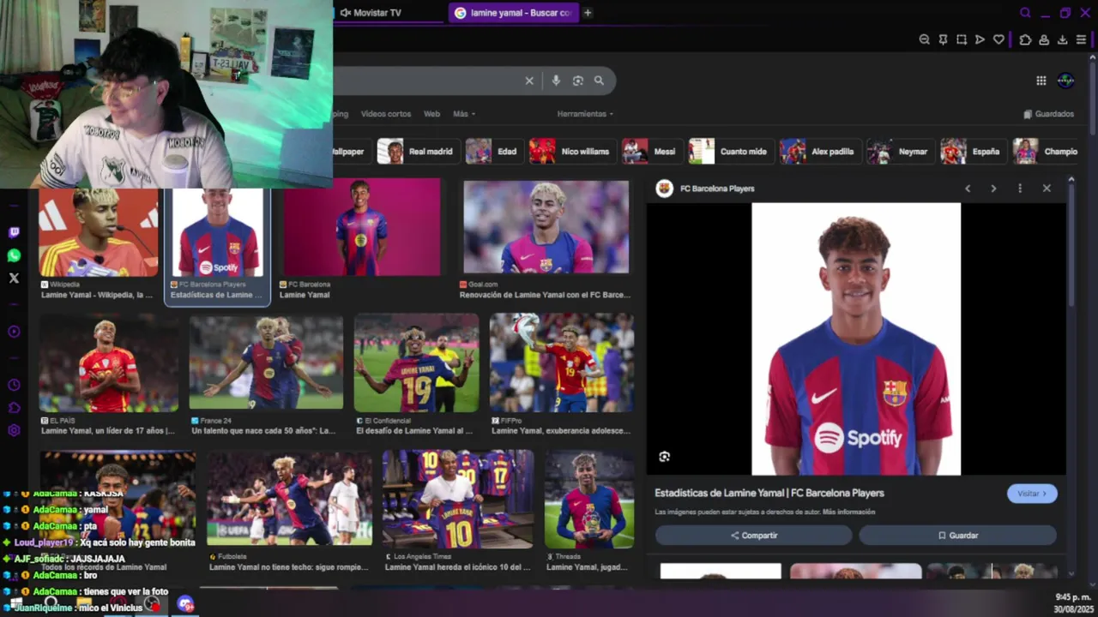The width and height of the screenshot is (1098, 617).
Task: Search by image with the lens icon
Action: pos(577,81)
